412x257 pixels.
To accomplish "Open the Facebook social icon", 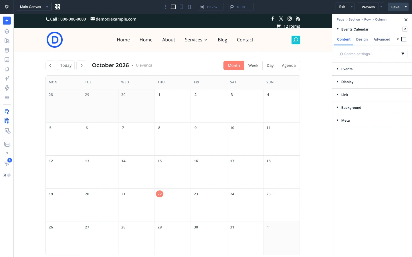I will tap(273, 19).
